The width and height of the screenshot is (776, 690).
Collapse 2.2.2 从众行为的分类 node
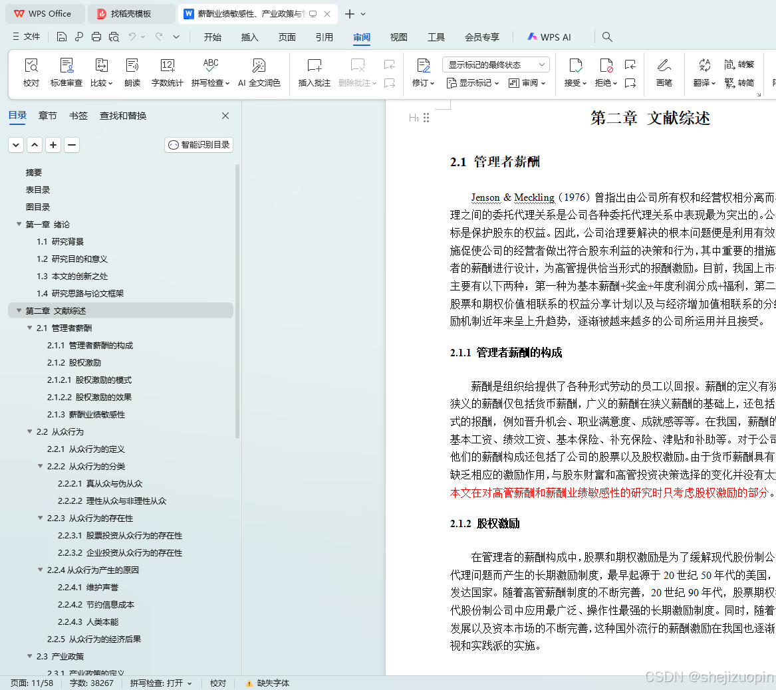click(x=41, y=467)
